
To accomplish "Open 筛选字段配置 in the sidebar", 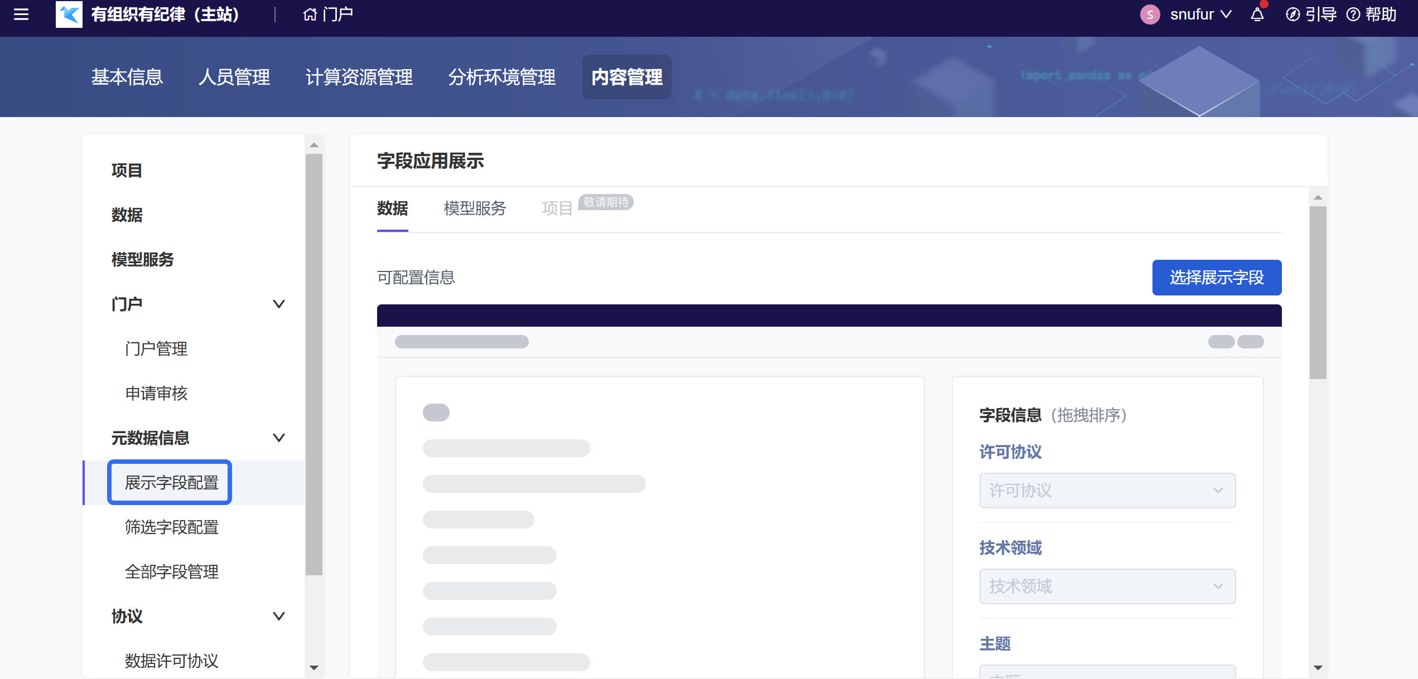I will coord(172,527).
